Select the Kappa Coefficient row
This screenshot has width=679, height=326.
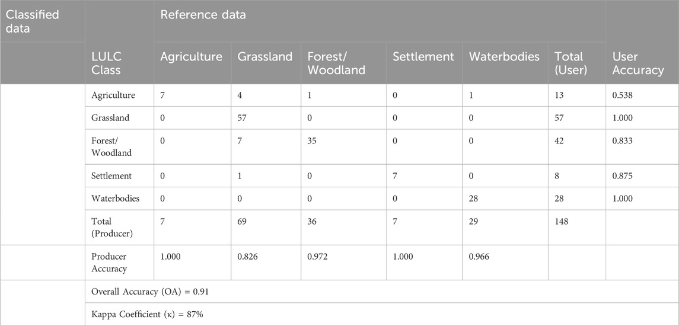coord(382,314)
